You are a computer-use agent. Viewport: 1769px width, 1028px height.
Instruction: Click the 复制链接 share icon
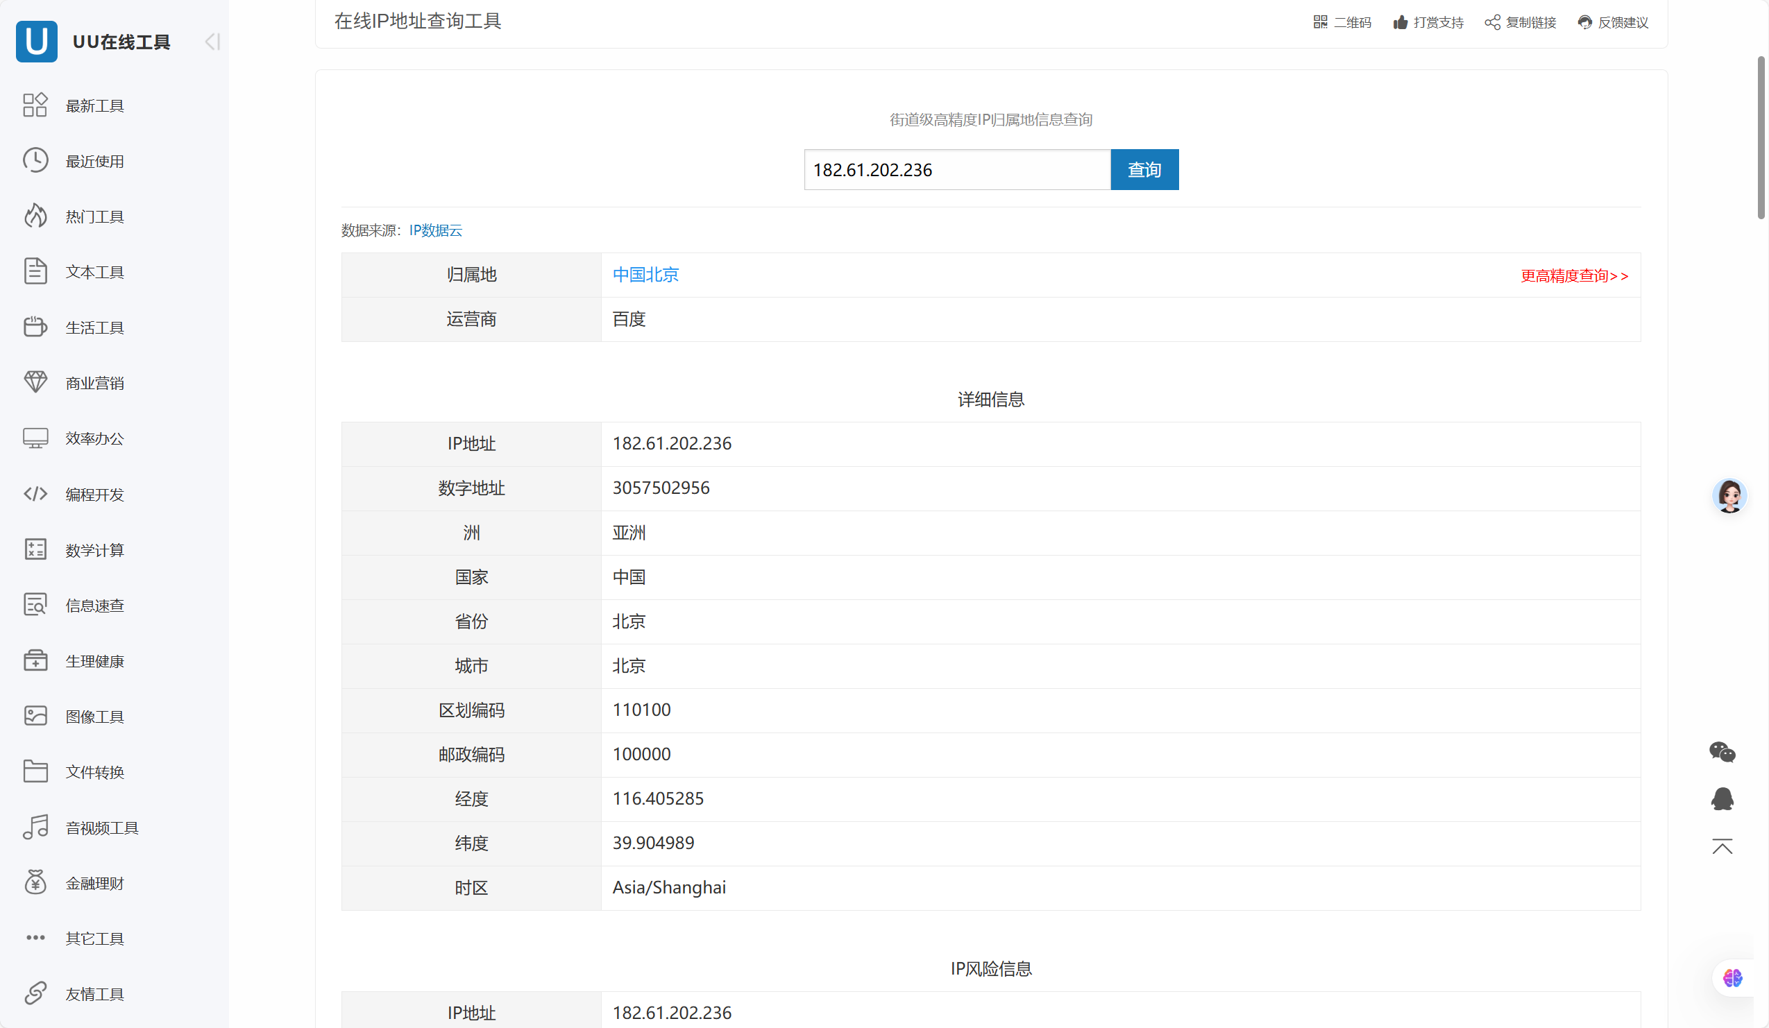click(x=1492, y=22)
